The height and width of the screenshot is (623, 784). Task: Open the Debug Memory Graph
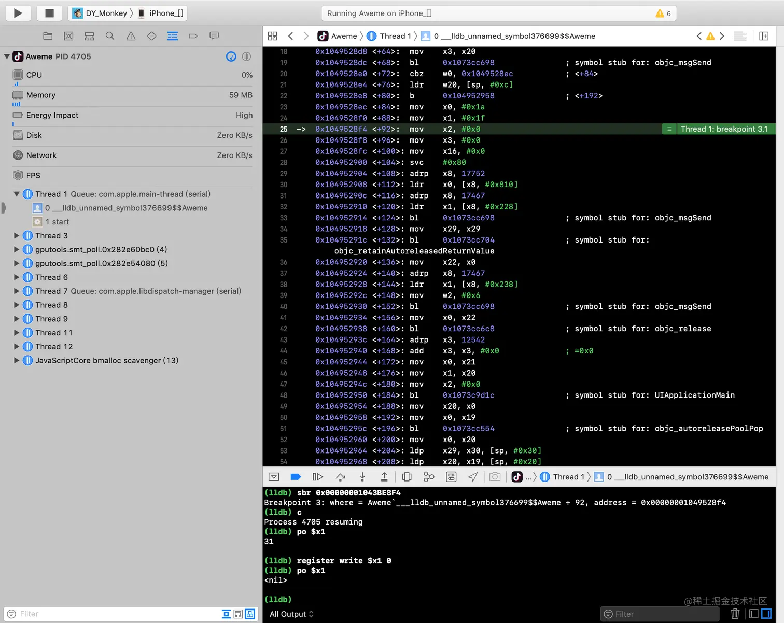click(429, 477)
